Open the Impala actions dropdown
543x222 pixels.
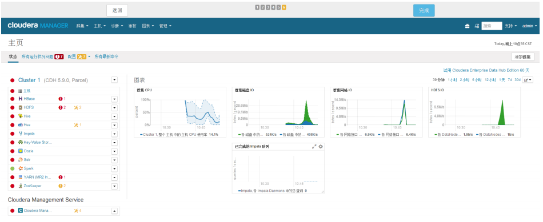tap(115, 134)
